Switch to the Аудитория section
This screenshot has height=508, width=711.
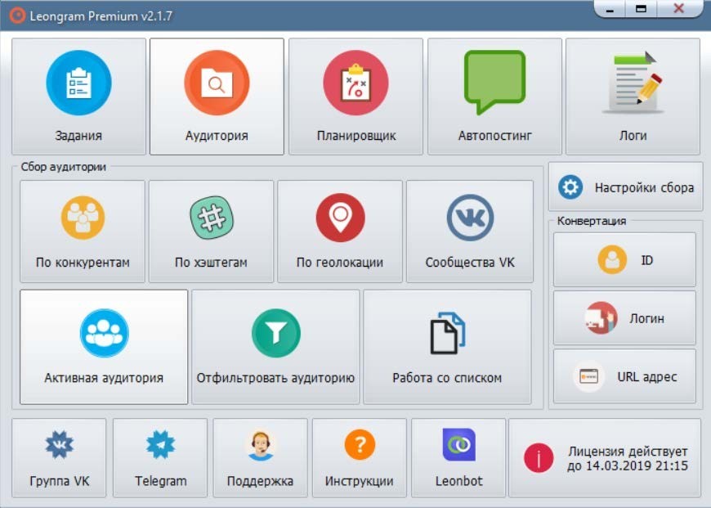217,97
